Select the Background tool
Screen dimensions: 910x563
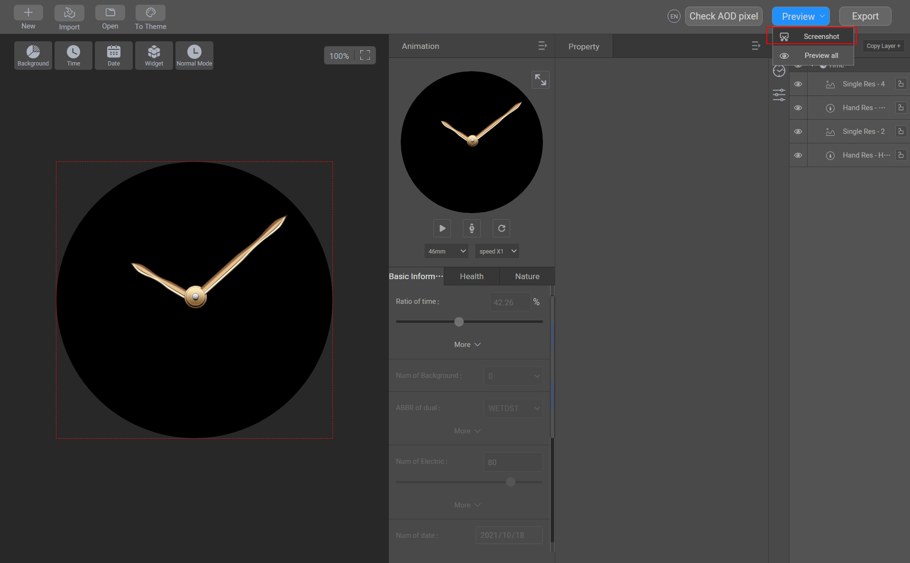[x=33, y=55]
